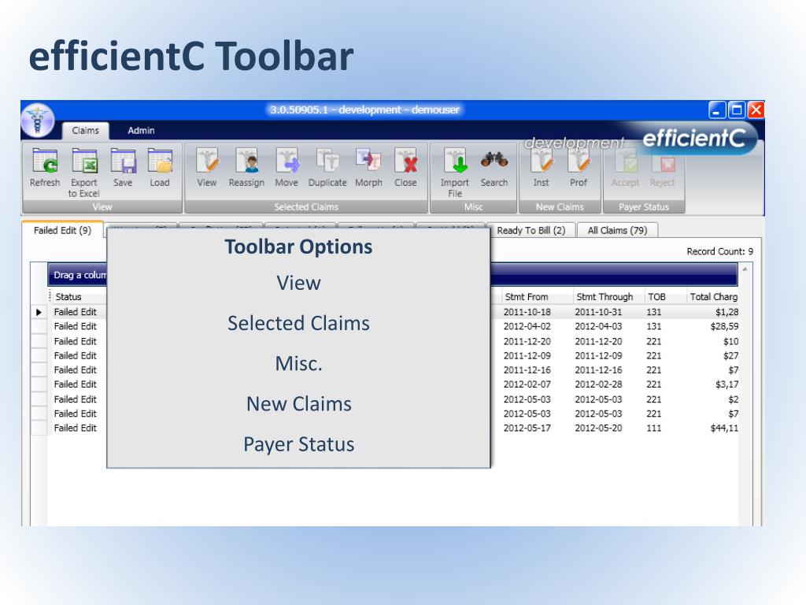806x605 pixels.
Task: Open the Load view icon
Action: 160,167
